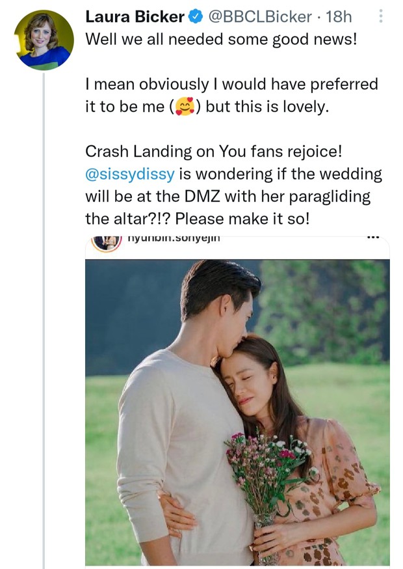Click the "Laura Bicker" display name
This screenshot has height=569, width=403.
[x=135, y=18]
